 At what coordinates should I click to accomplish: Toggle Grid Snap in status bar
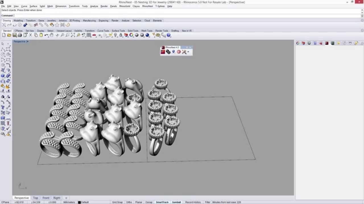pos(117,202)
